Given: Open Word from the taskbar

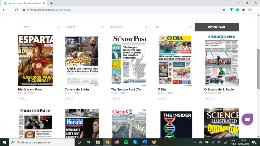Looking at the screenshot, I should 145,142.
